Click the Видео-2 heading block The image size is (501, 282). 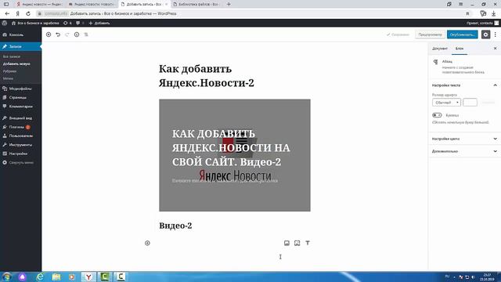175,226
